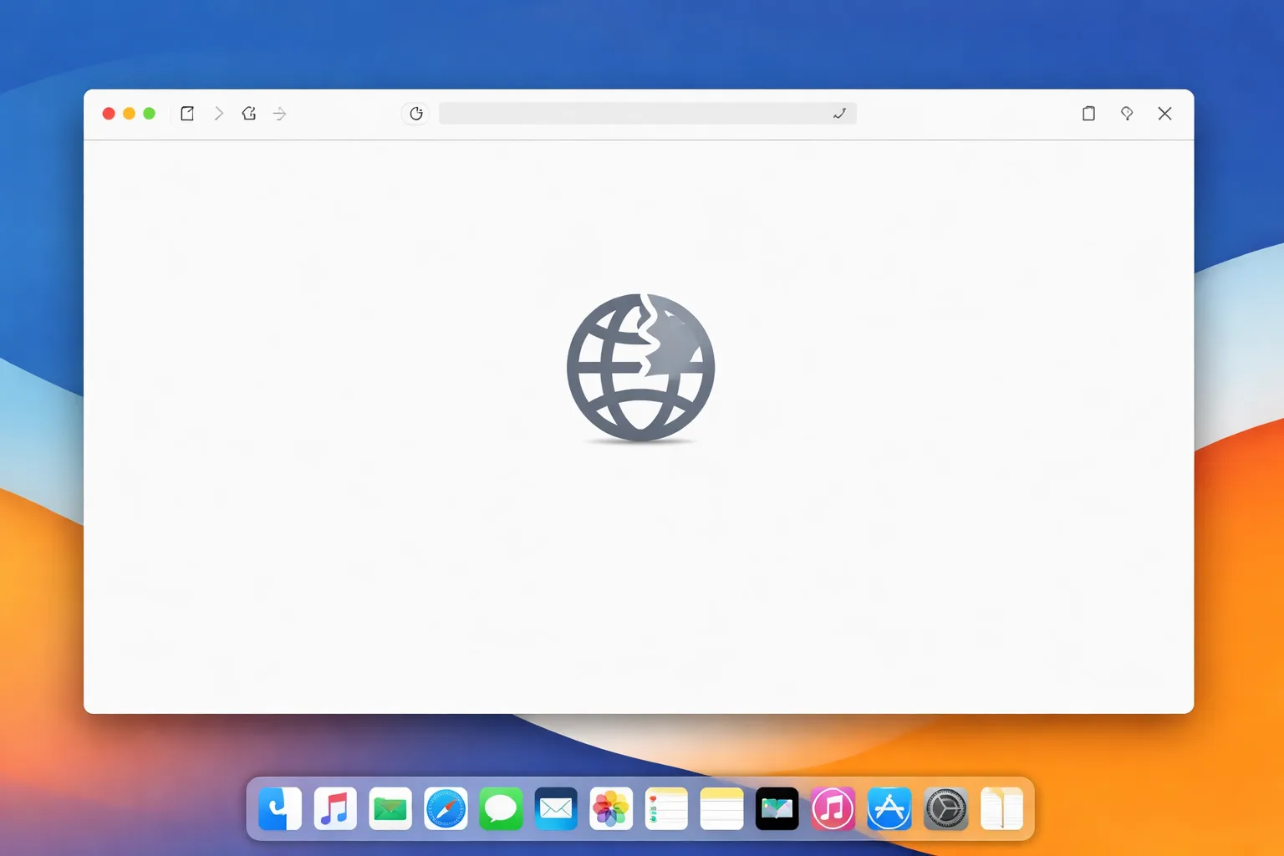Open System Preferences gear in the dock
Viewport: 1284px width, 856px height.
945,809
